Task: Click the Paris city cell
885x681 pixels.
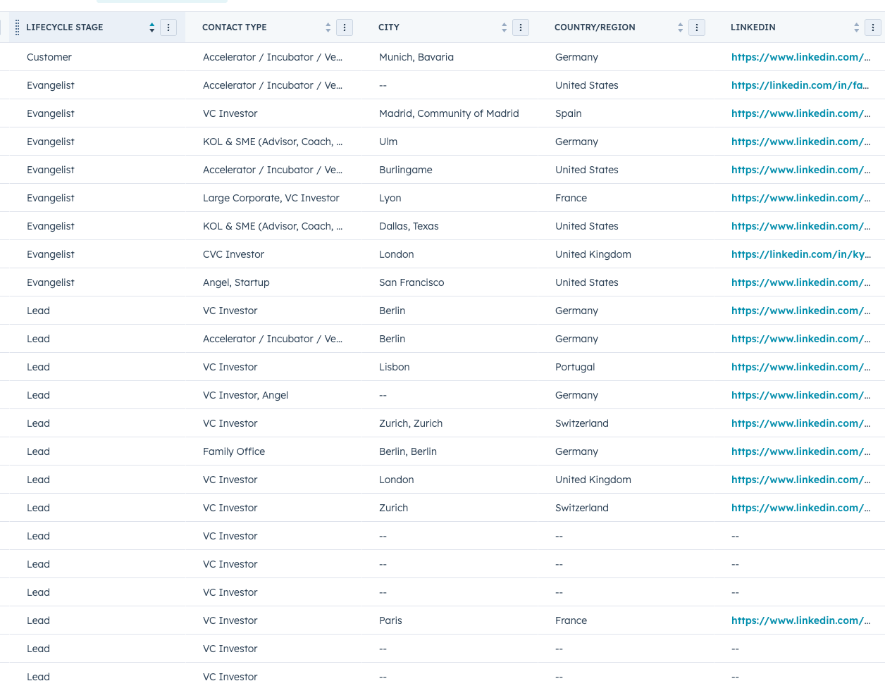Action: tap(390, 620)
